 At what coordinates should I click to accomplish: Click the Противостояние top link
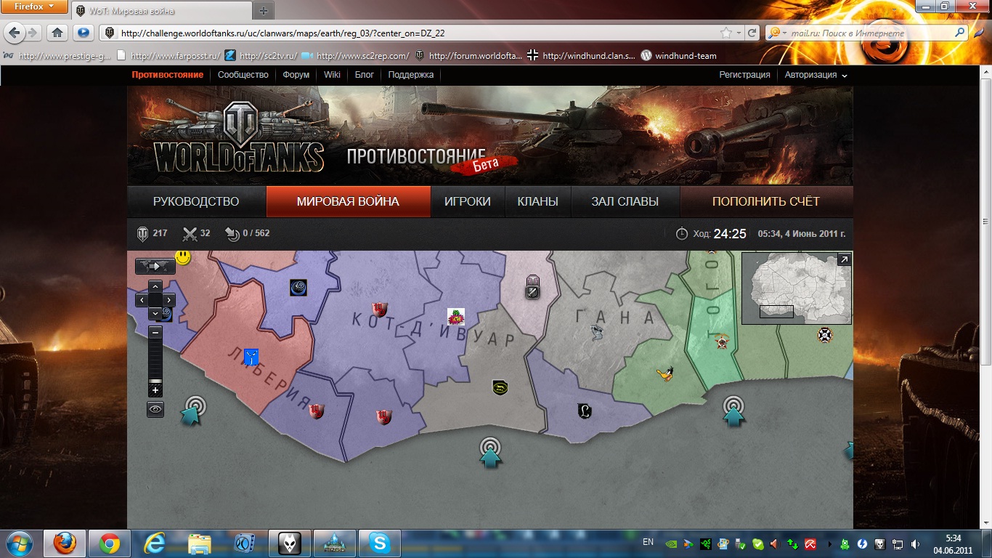(168, 75)
